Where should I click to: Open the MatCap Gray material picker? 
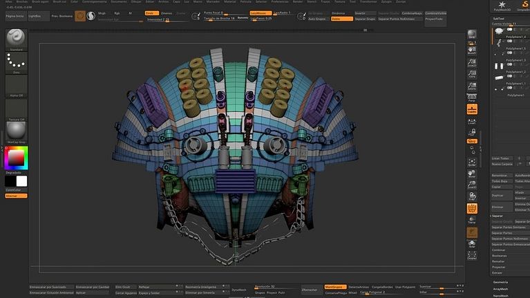click(16, 133)
